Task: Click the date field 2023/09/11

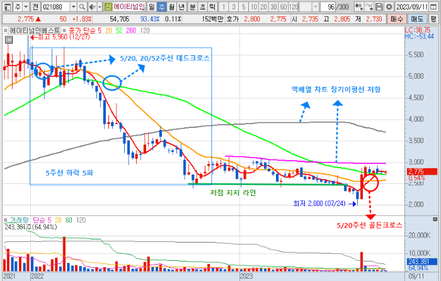Action: 412,6
